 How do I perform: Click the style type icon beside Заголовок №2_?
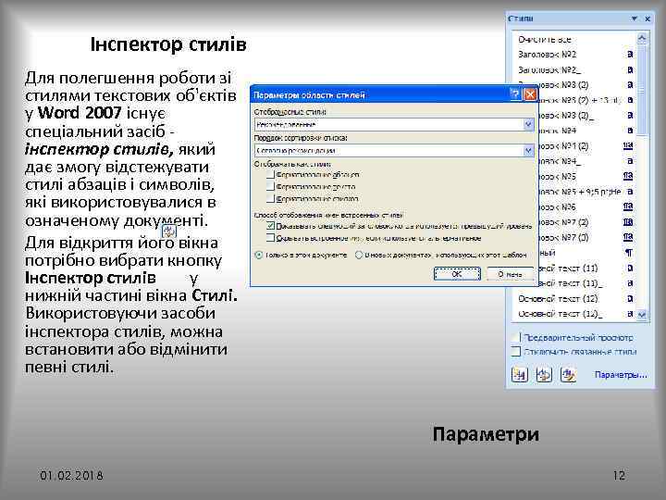pyautogui.click(x=630, y=69)
